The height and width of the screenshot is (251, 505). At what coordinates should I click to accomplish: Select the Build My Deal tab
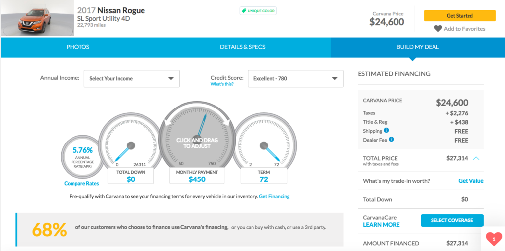[x=418, y=47]
